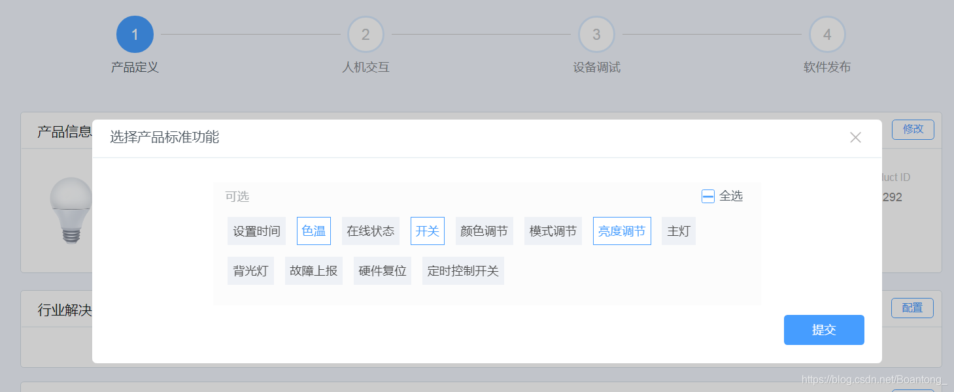Click the step 4 软件发布 circle

(826, 34)
